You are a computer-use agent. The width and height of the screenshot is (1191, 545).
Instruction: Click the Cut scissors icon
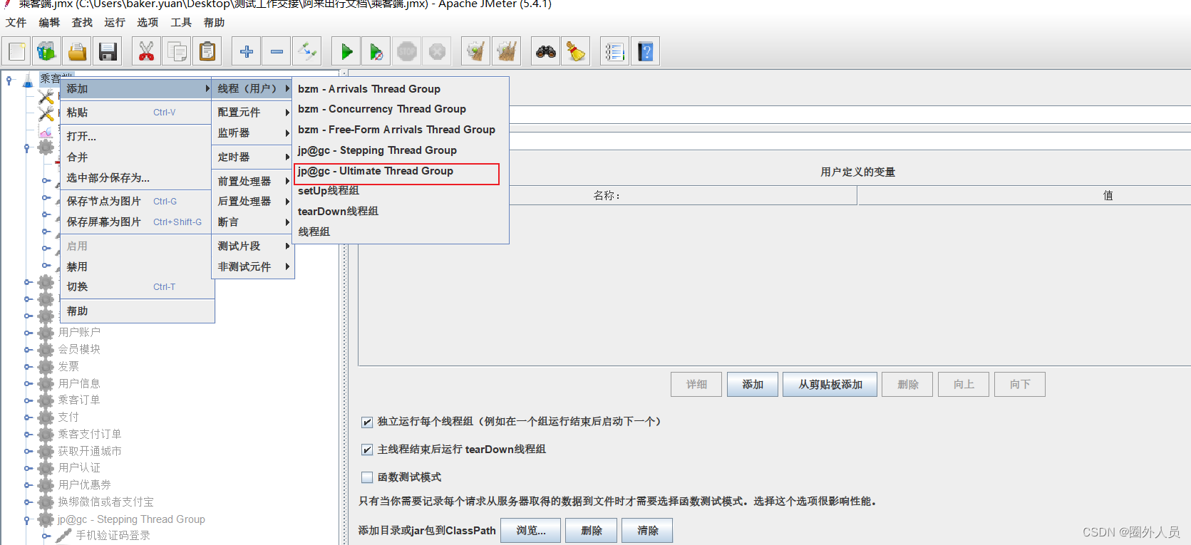pyautogui.click(x=146, y=51)
